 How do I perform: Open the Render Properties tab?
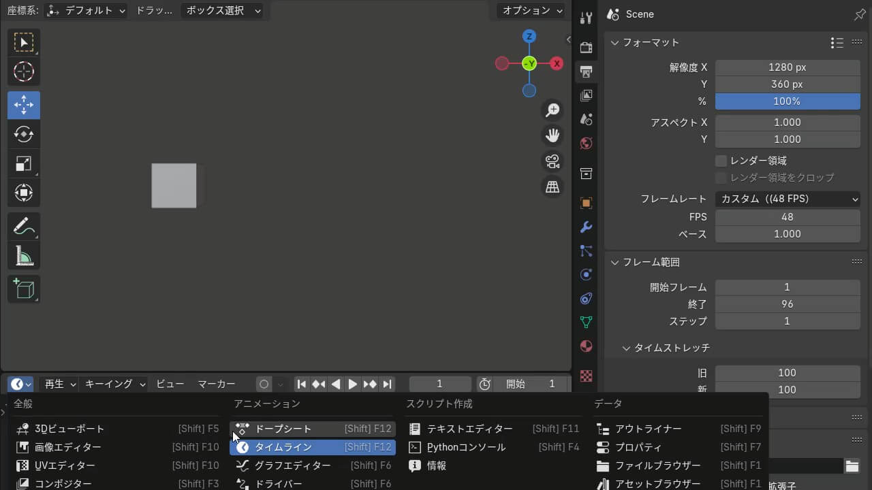click(x=586, y=47)
